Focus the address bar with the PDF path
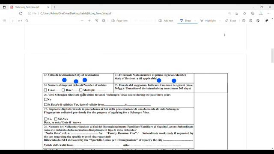Screen dimensions: 274x154 (x=76, y=13)
